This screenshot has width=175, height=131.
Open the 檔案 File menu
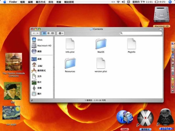pos(22,2)
